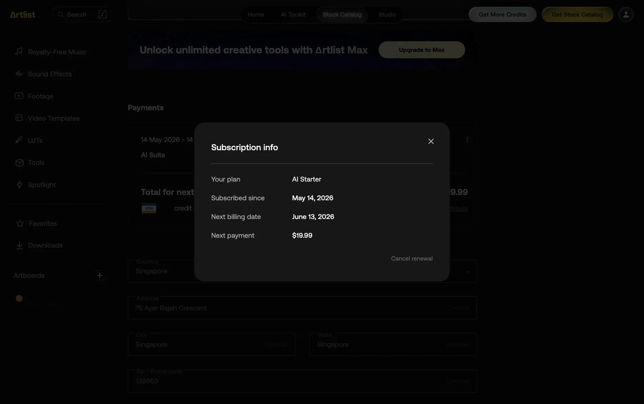Click May 14, 2026 subscribed date
644x404 pixels.
pyautogui.click(x=312, y=198)
